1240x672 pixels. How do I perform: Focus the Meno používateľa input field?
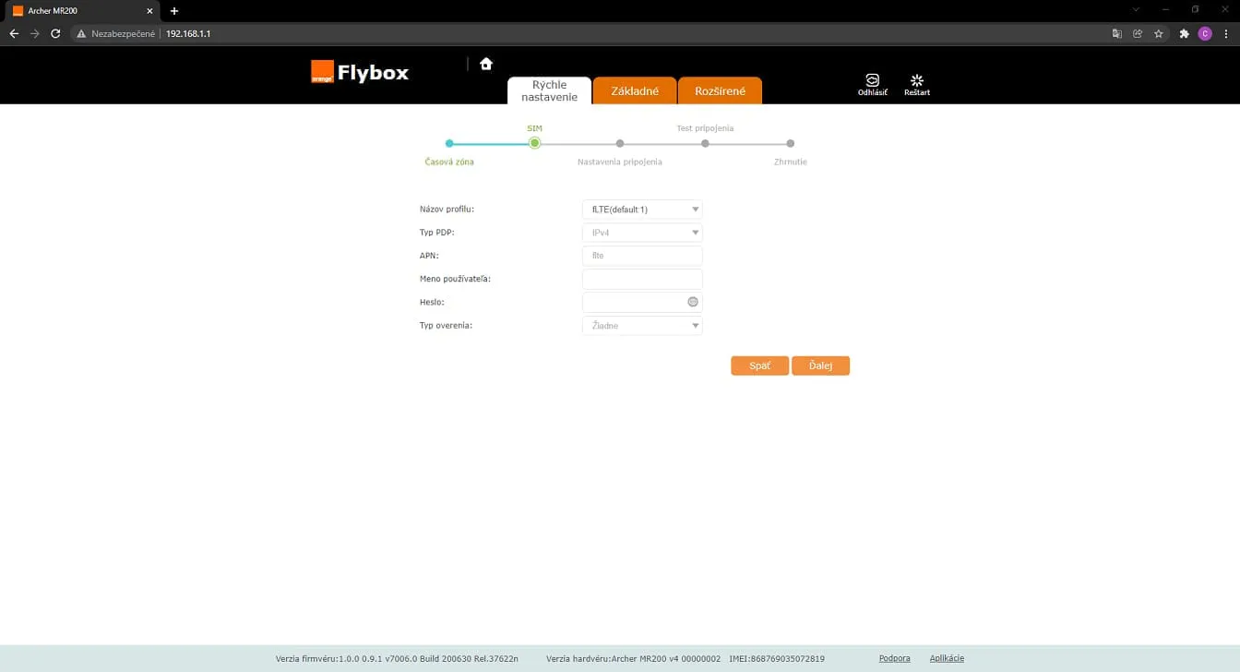coord(642,279)
